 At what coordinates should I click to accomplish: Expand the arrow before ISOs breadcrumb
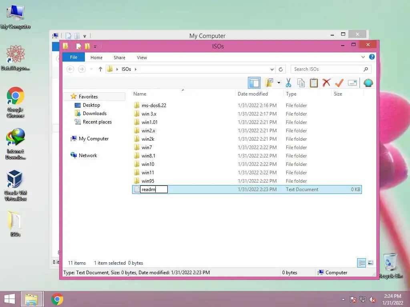117,69
